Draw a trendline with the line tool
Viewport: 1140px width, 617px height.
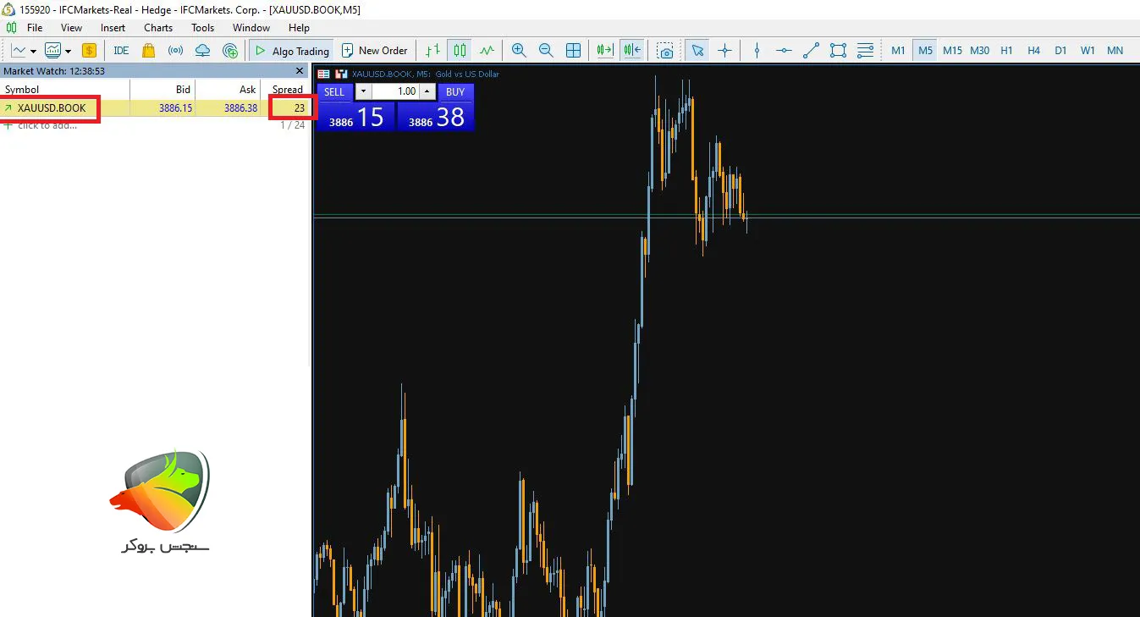pyautogui.click(x=811, y=51)
